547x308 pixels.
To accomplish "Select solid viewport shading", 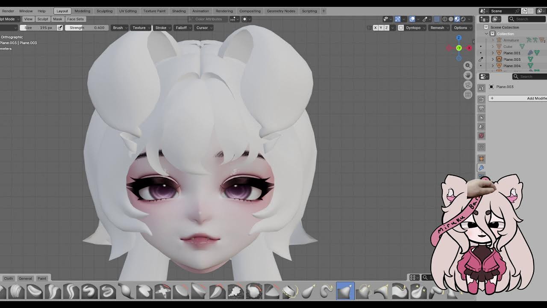I will pyautogui.click(x=451, y=19).
